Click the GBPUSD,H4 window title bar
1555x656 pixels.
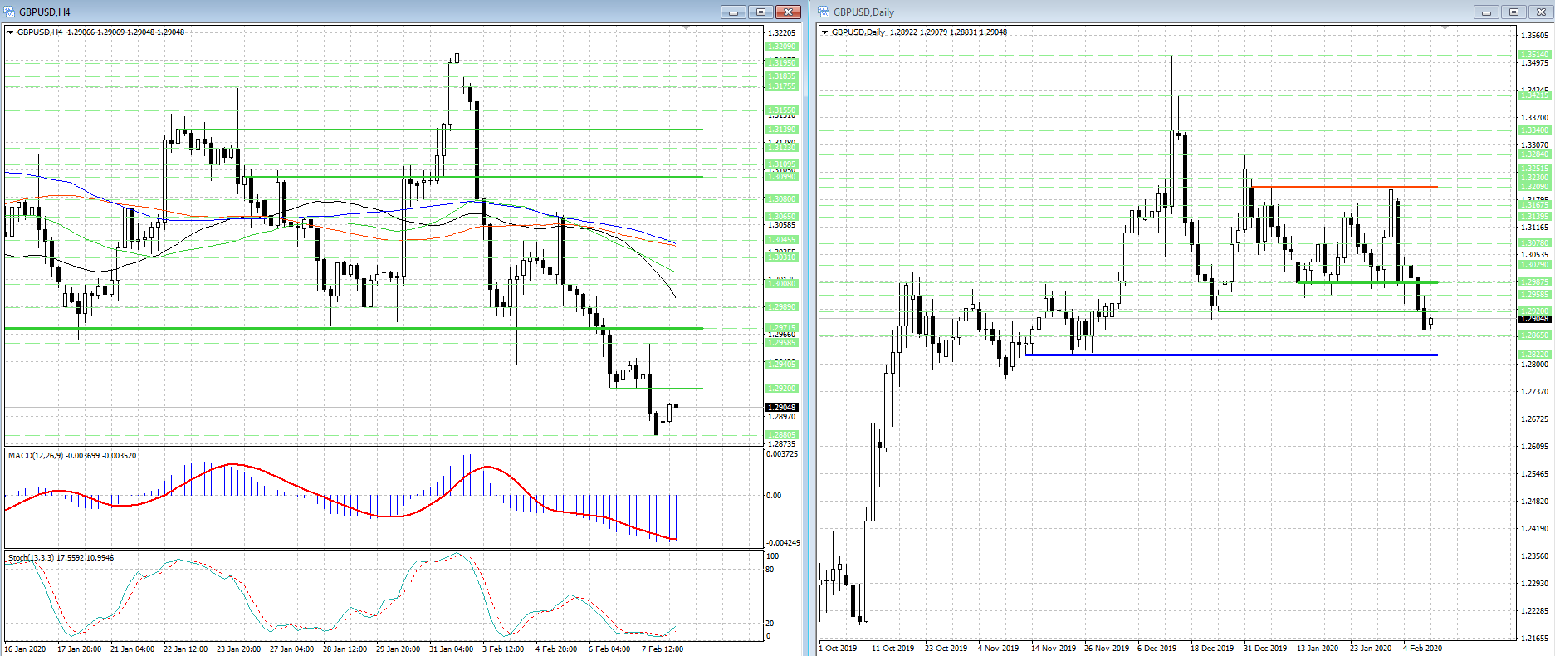pos(332,12)
